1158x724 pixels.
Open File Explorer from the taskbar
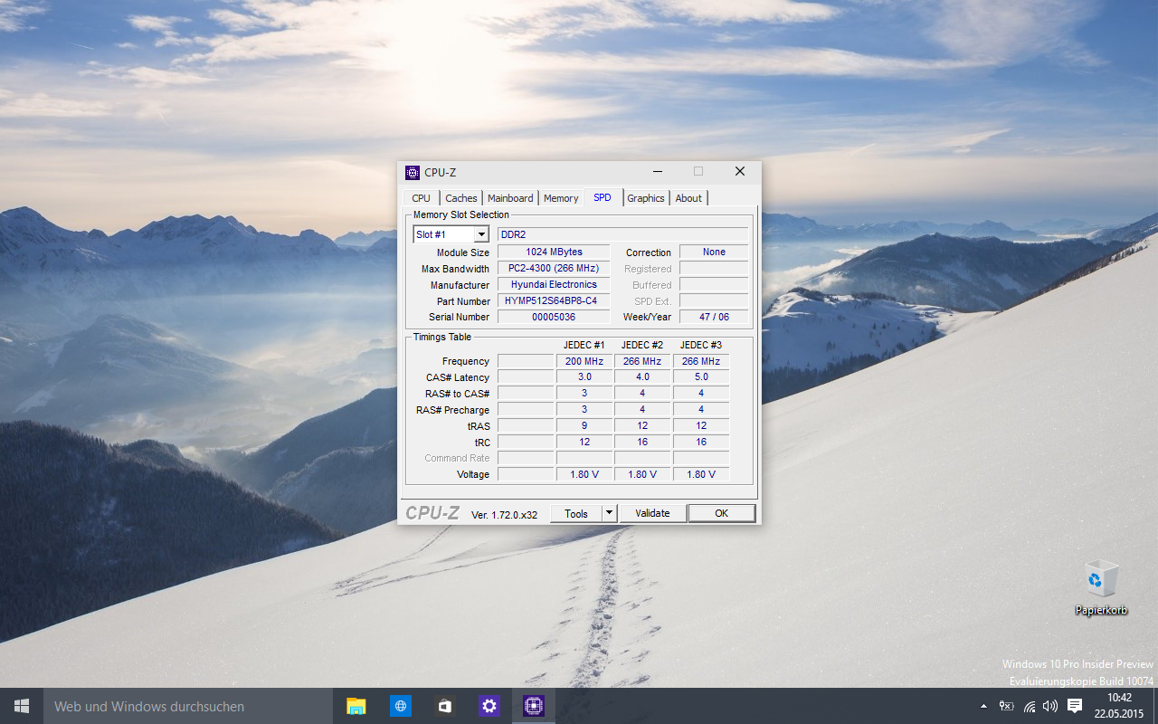point(356,706)
